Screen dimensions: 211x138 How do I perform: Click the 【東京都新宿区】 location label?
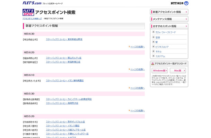click(x=30, y=62)
